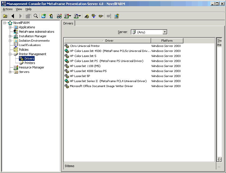
Task: Select Printers node in the tree
Action: click(30, 63)
